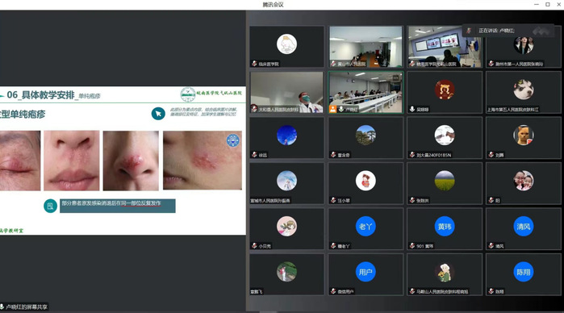Click the muted mic next to 清风 name
The image size is (564, 313).
point(491,246)
